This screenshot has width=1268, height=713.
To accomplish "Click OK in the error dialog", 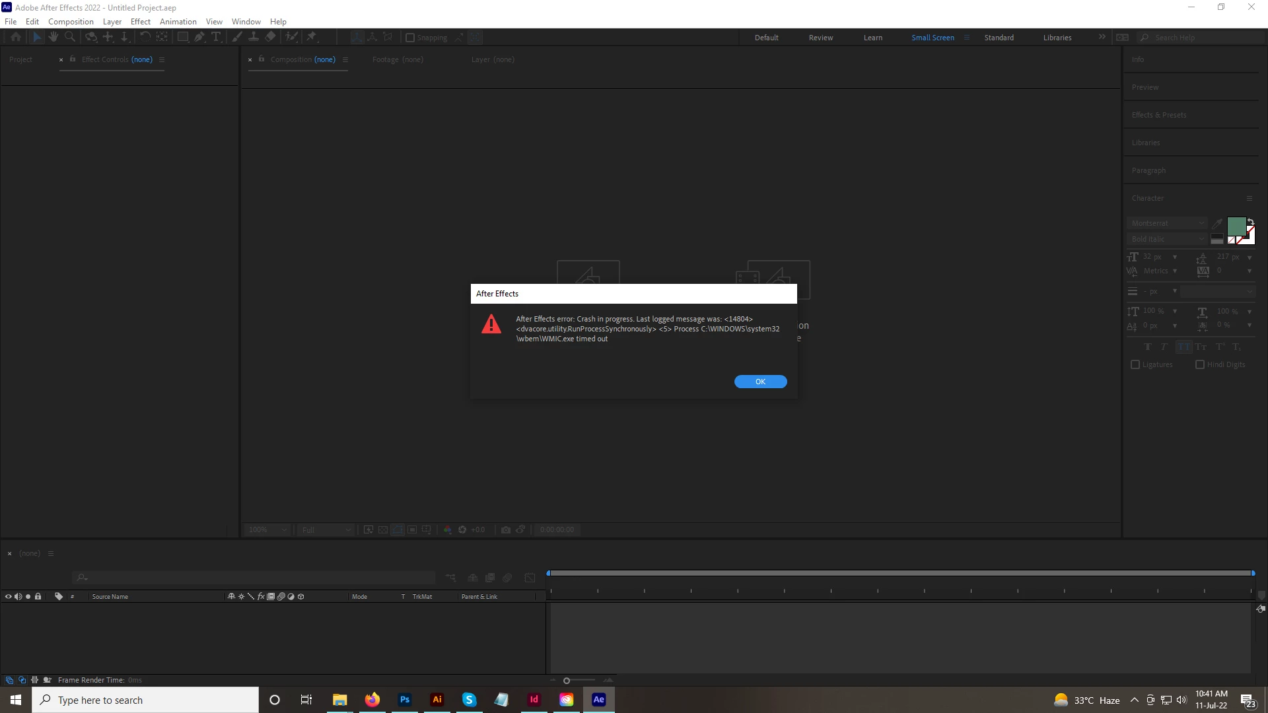I will [760, 382].
